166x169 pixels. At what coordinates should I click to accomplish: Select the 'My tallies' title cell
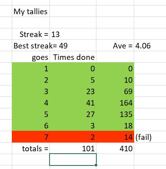pos(31,11)
